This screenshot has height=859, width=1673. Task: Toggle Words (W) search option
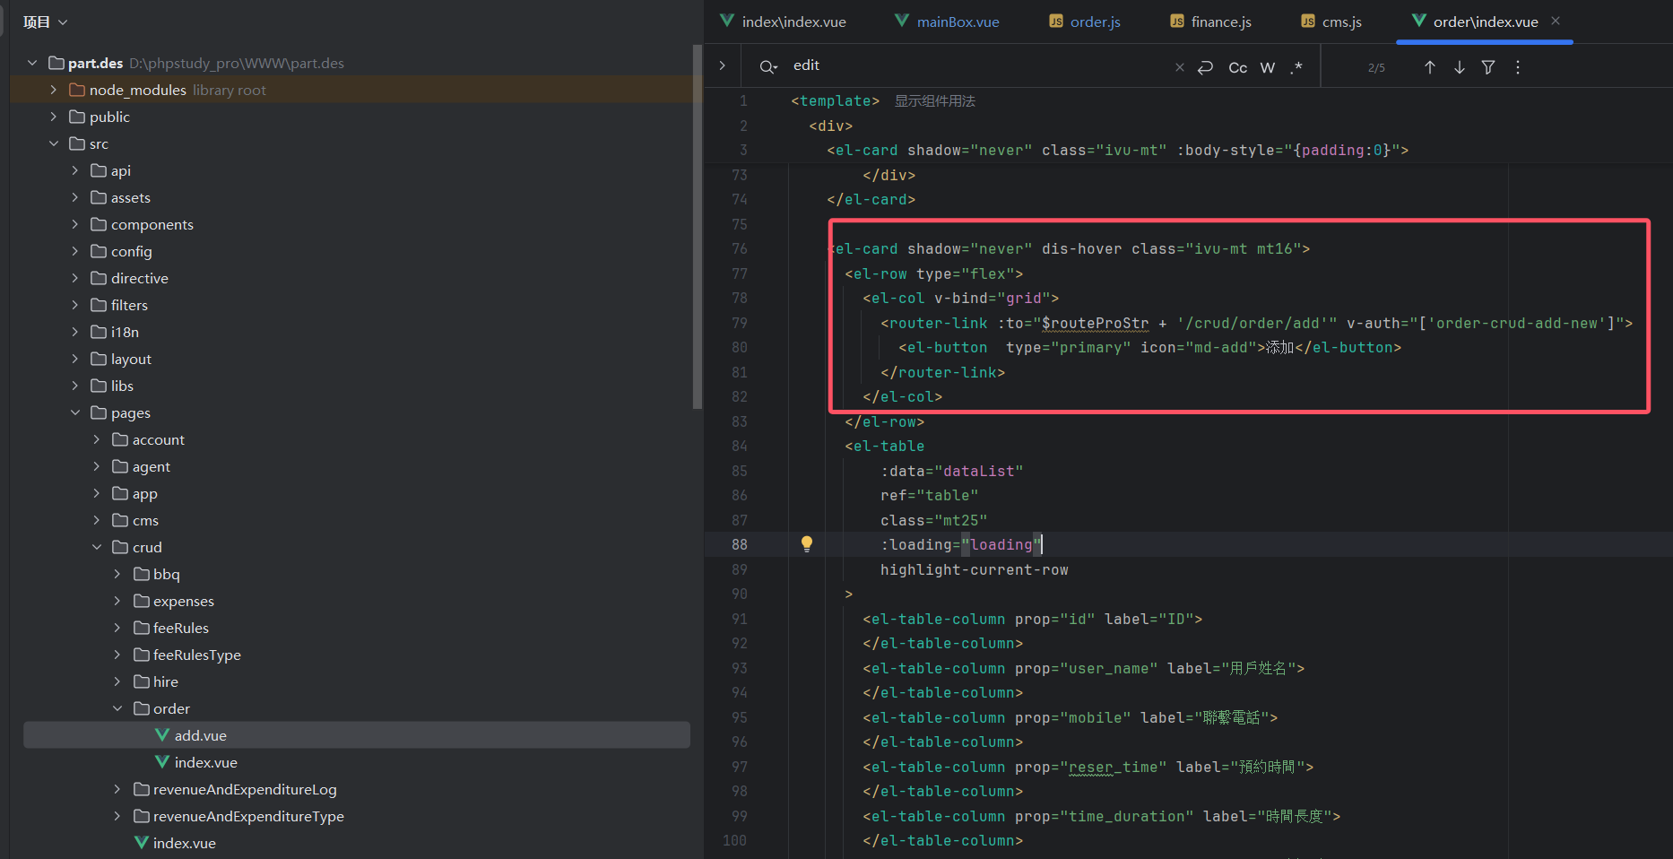click(x=1268, y=67)
